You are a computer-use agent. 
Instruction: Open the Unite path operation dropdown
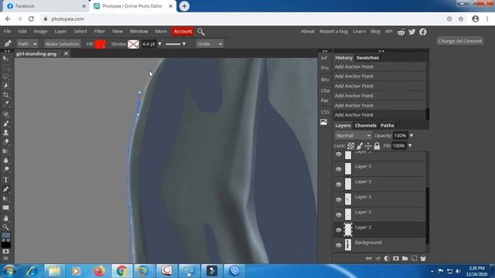(x=210, y=44)
